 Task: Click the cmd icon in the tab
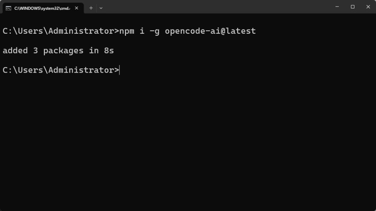click(8, 8)
